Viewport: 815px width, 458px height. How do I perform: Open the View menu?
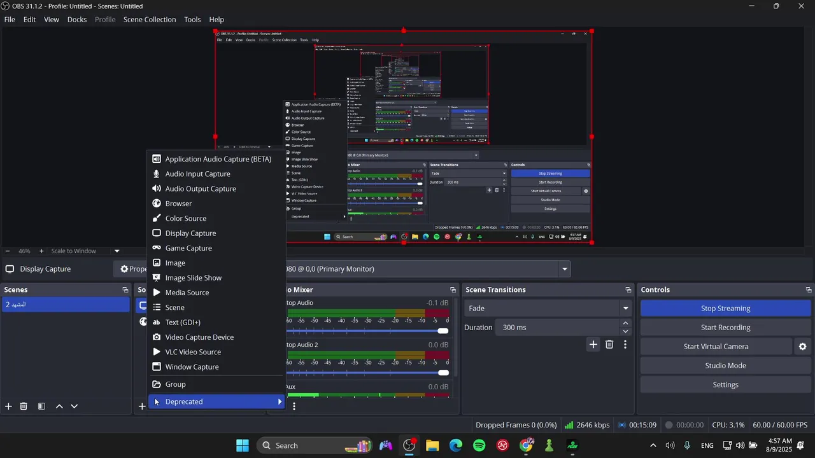coord(52,20)
